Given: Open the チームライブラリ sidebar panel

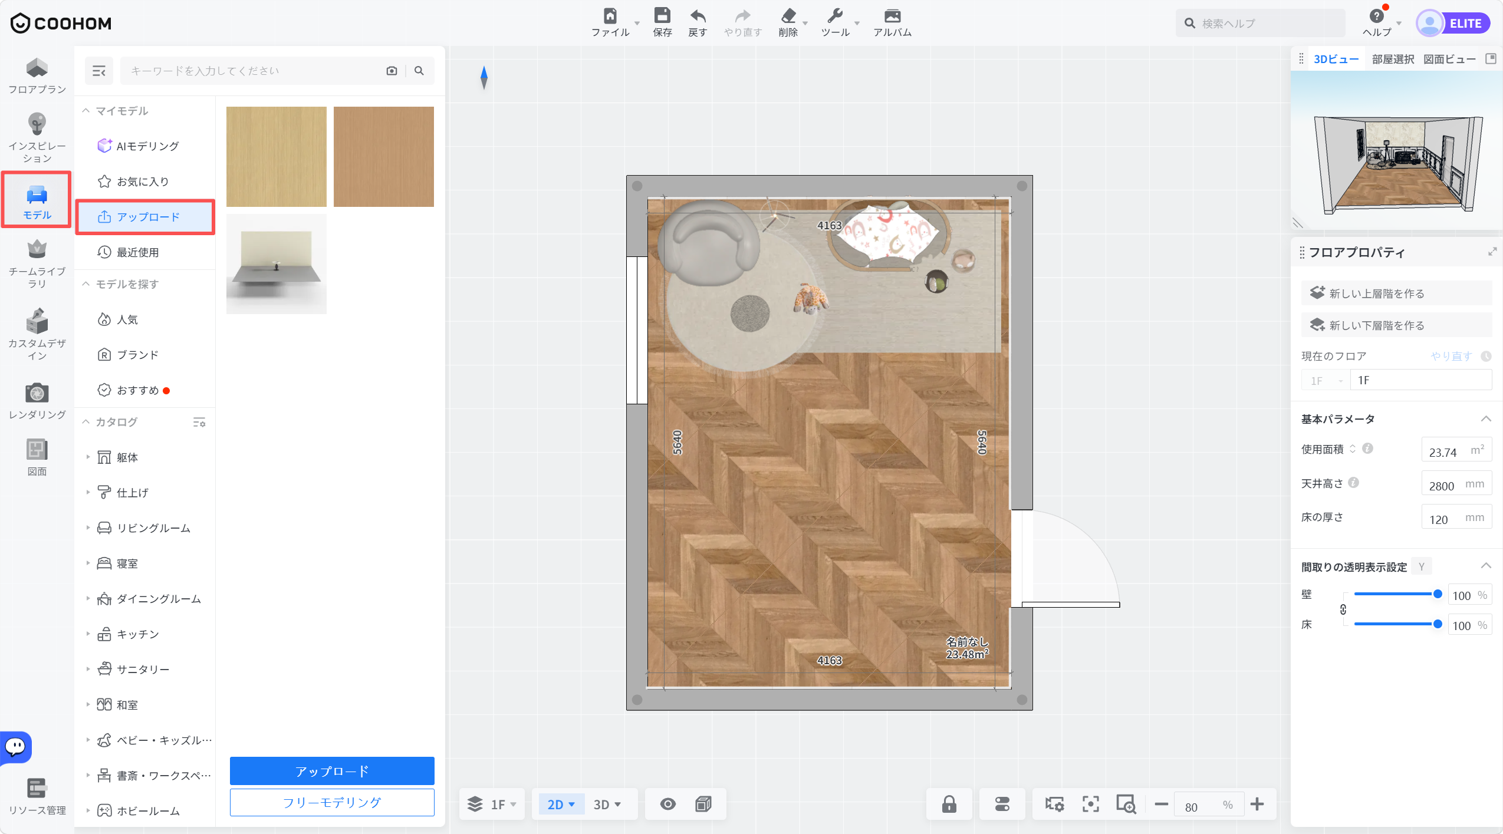Looking at the screenshot, I should pos(37,264).
